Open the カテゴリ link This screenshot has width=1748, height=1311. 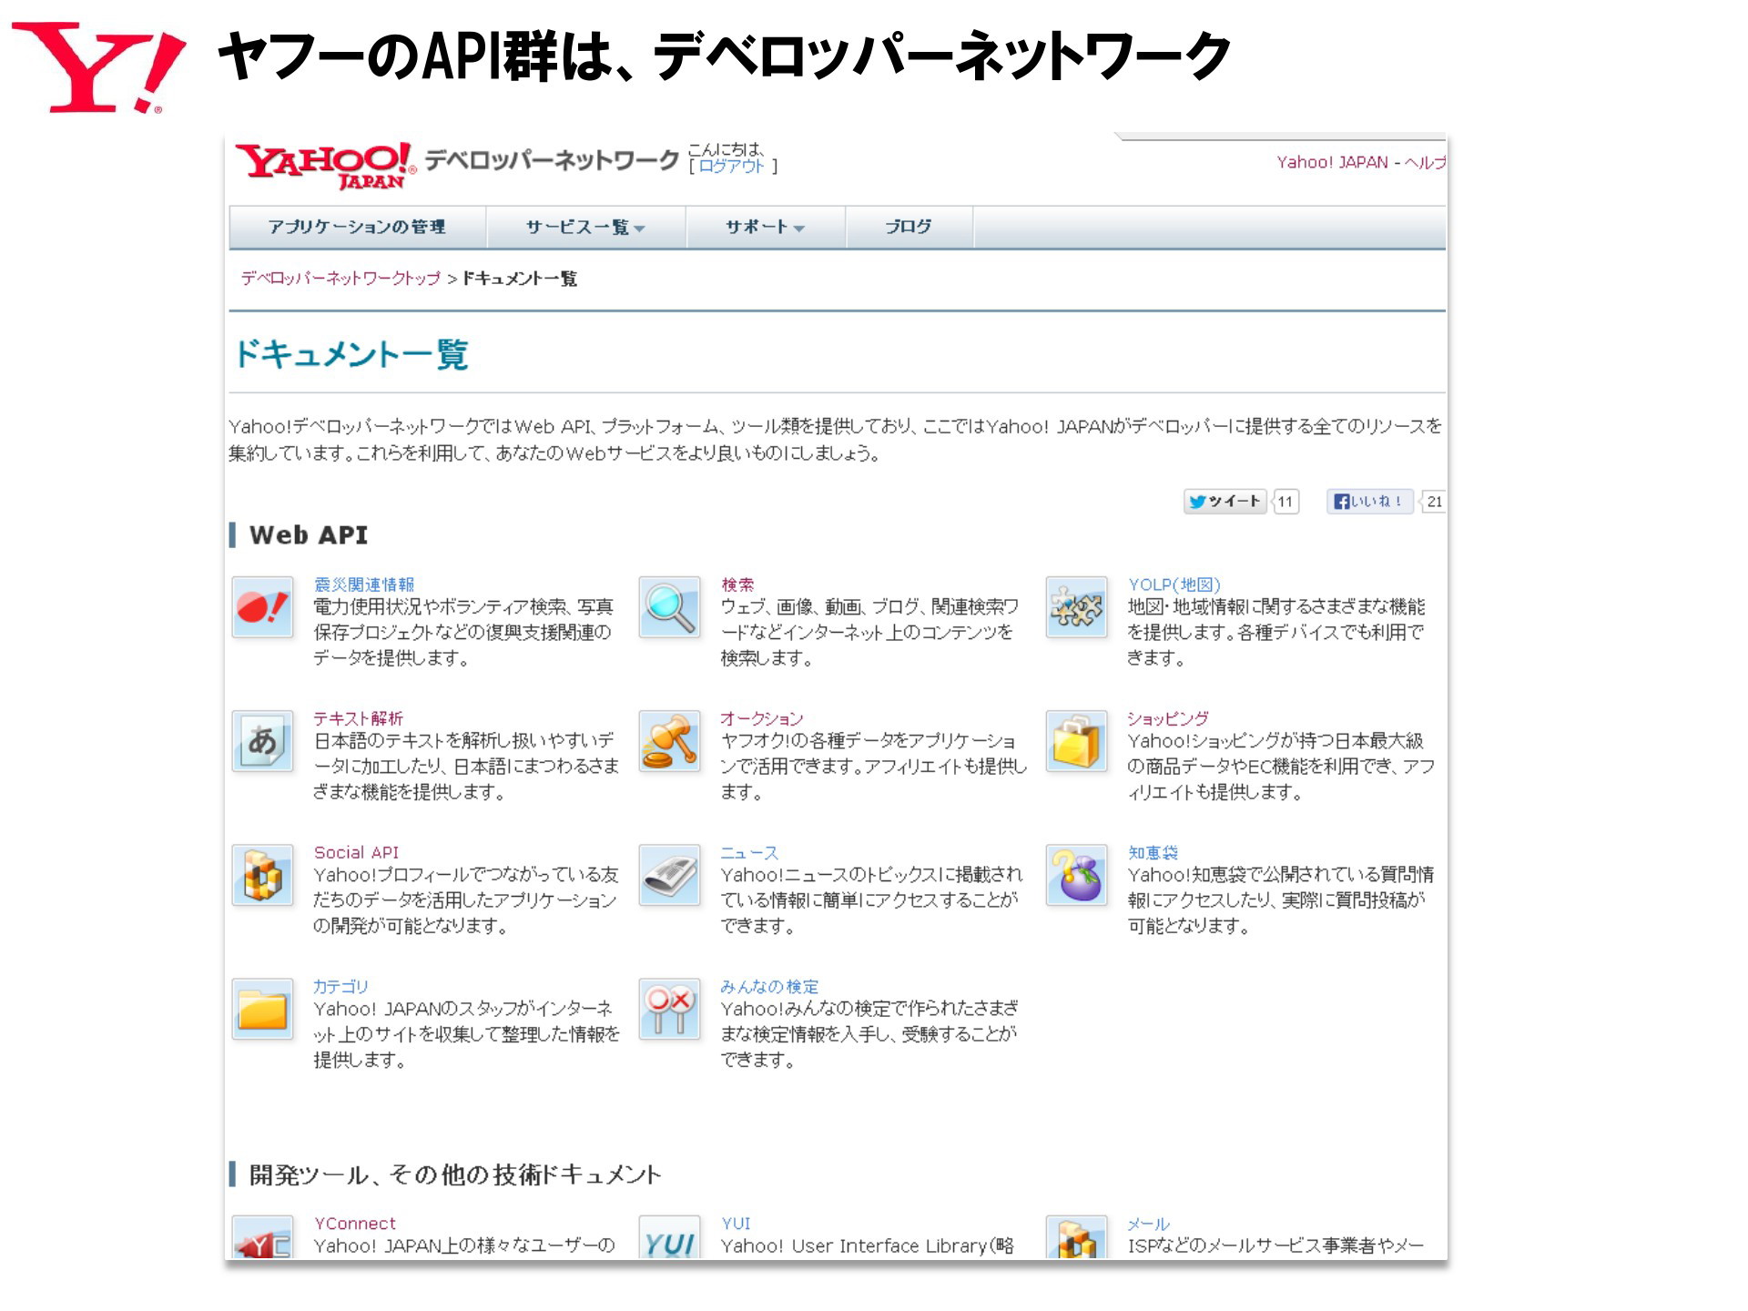(340, 986)
